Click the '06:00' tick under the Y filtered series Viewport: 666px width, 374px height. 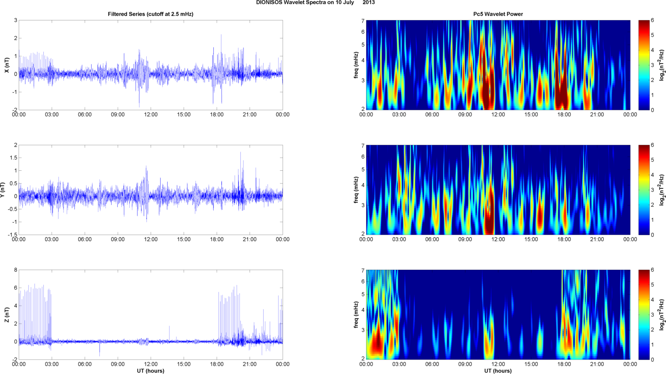tap(85, 240)
